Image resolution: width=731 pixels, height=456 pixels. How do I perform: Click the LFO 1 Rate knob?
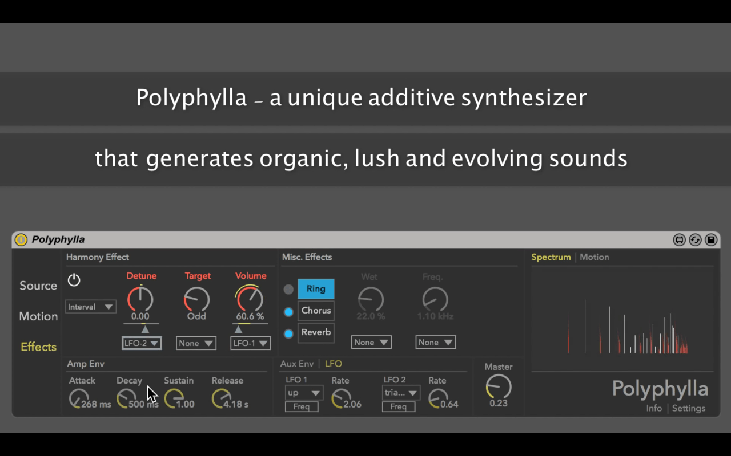pyautogui.click(x=341, y=399)
